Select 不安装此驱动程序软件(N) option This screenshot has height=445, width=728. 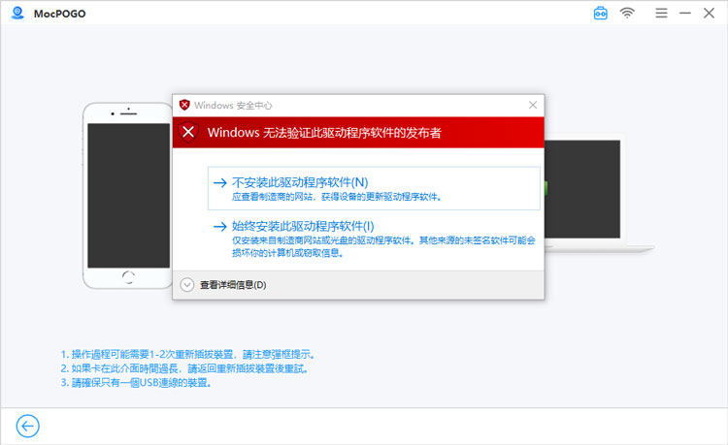[x=300, y=182]
